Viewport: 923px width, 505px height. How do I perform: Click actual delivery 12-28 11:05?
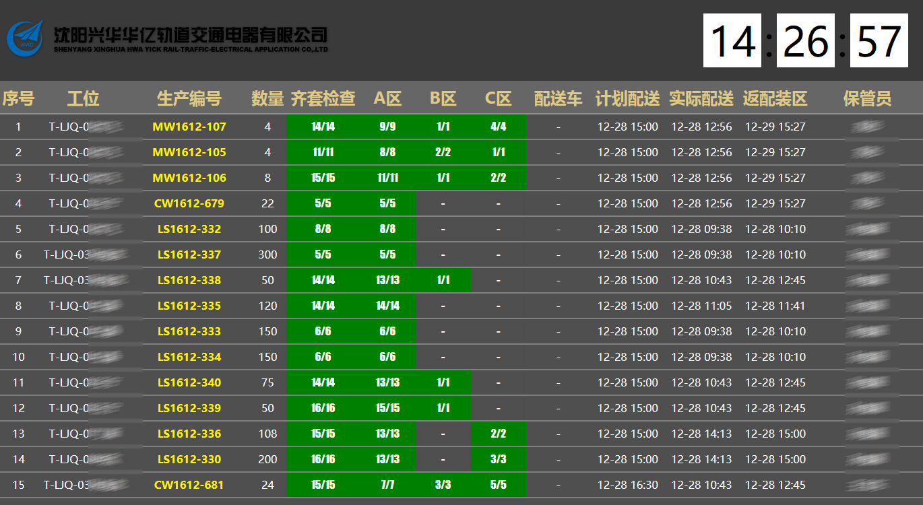(x=701, y=306)
